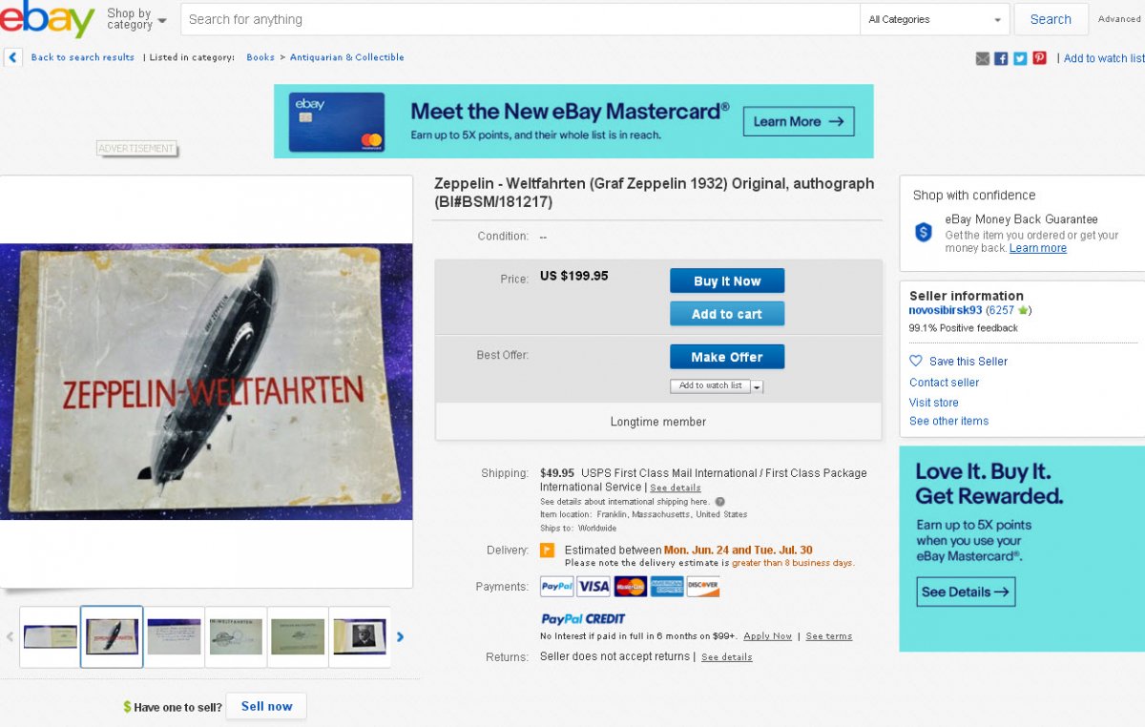Share listing on Facebook icon
This screenshot has height=727, width=1145.
(1001, 58)
